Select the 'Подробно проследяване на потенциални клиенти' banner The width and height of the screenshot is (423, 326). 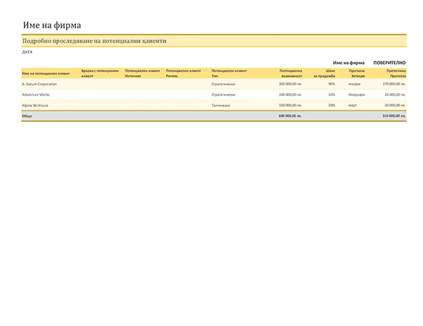click(x=94, y=41)
